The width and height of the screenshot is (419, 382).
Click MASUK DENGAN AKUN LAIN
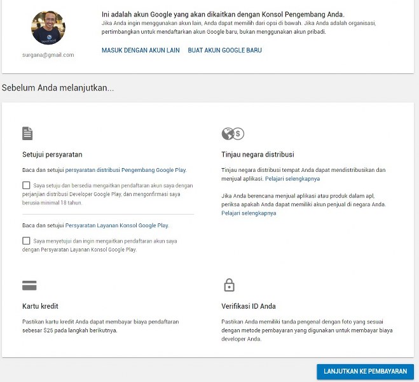tap(141, 50)
